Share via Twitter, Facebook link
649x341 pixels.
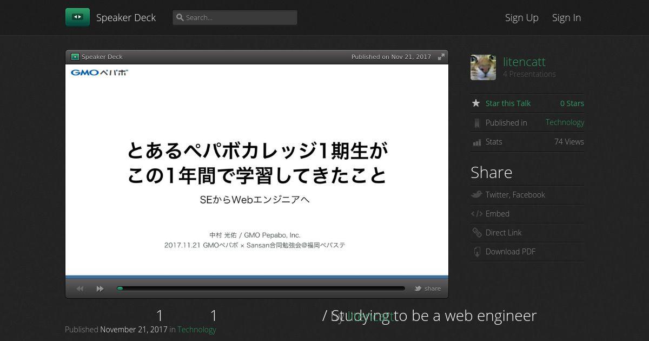(x=515, y=195)
